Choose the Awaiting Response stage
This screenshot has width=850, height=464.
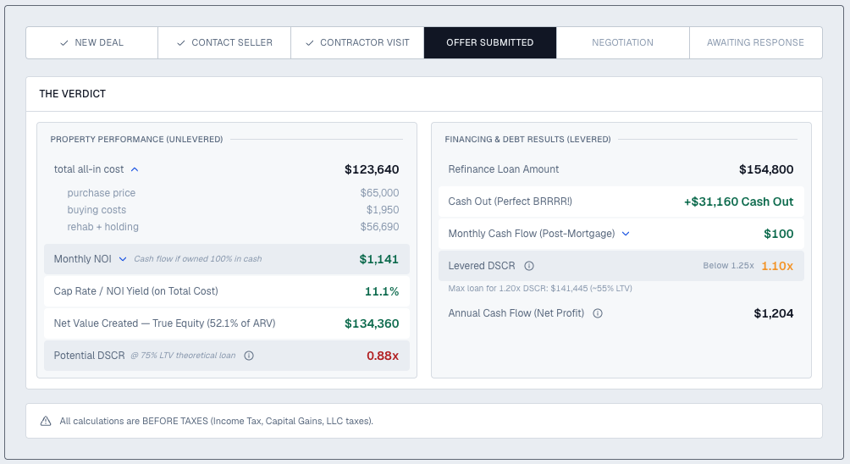pos(756,42)
